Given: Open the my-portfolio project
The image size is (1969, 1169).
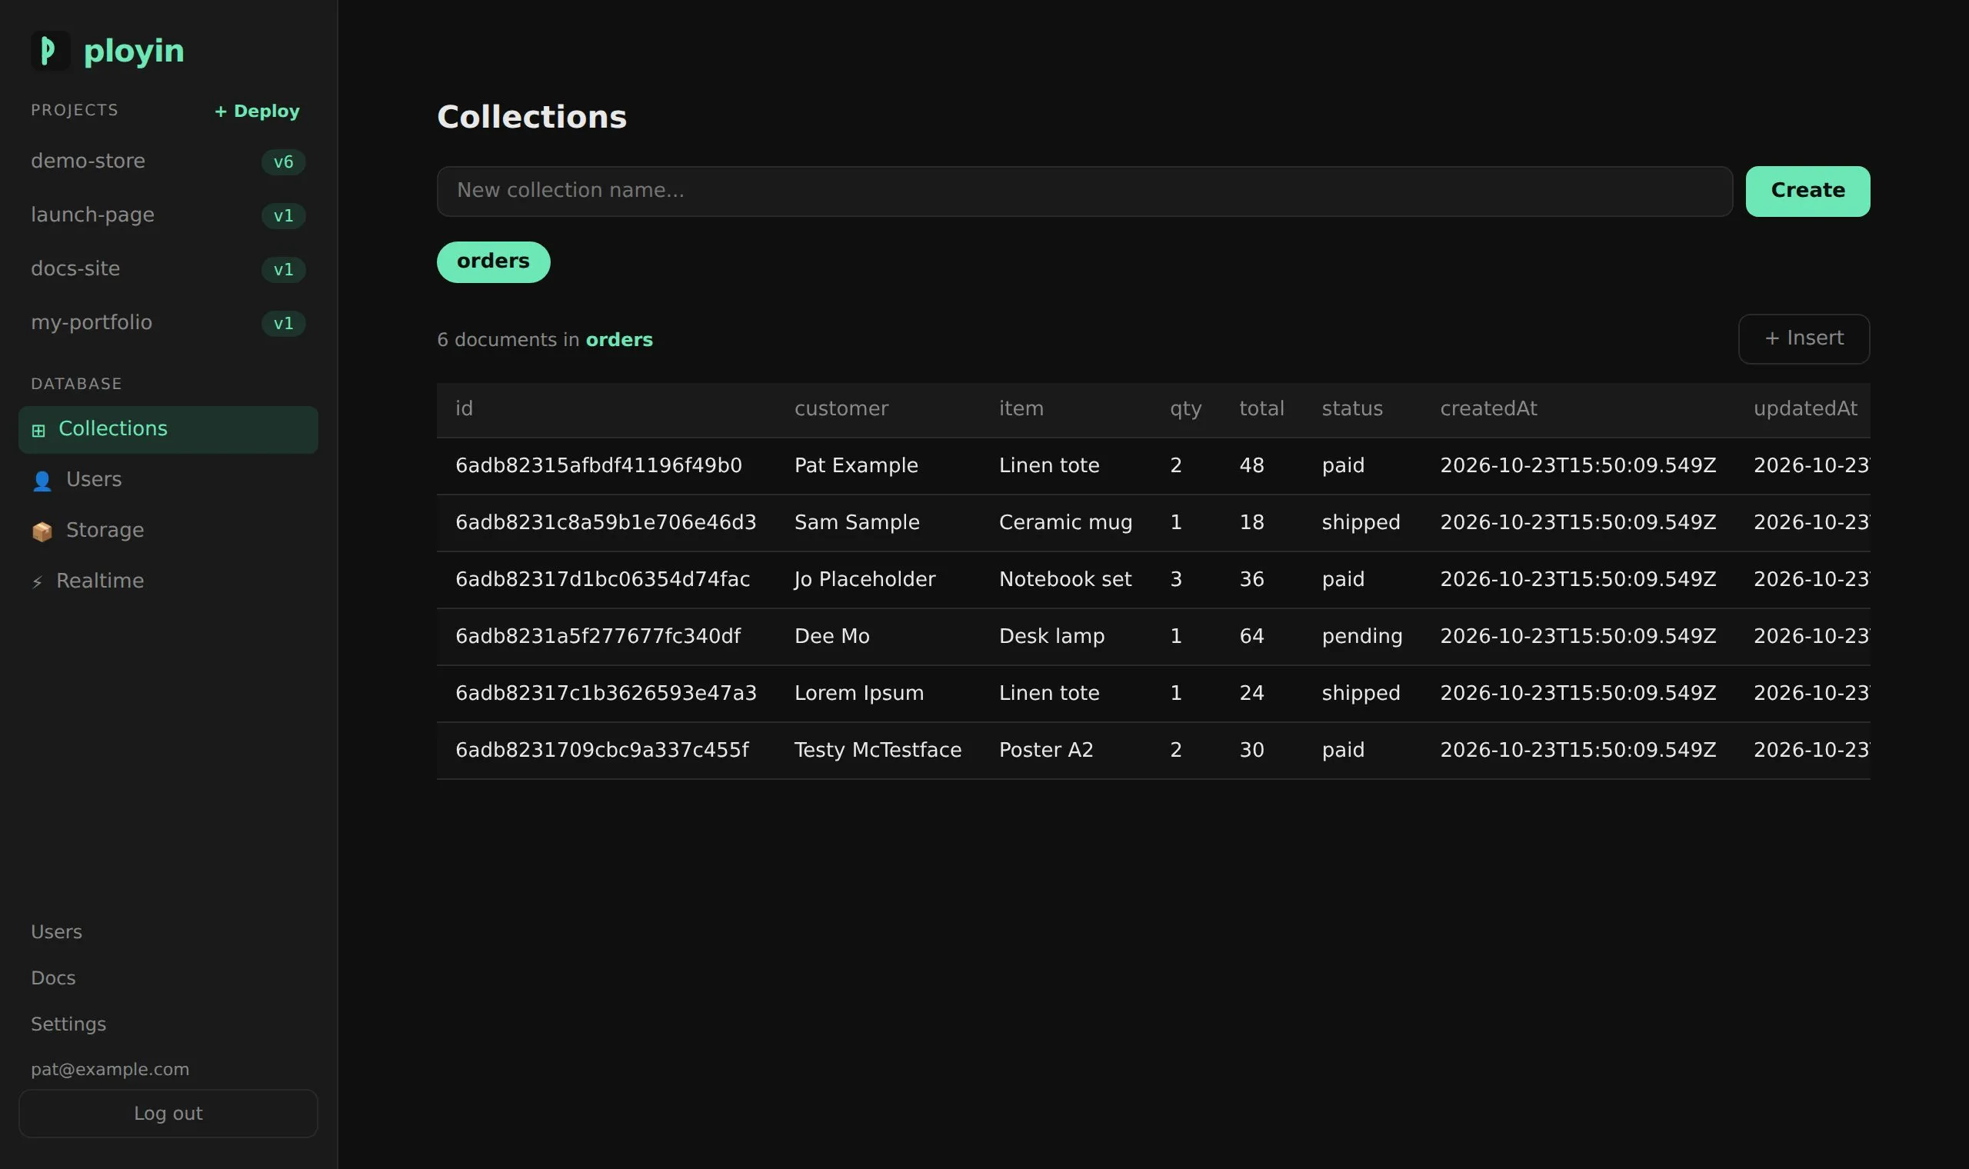Looking at the screenshot, I should [x=168, y=323].
